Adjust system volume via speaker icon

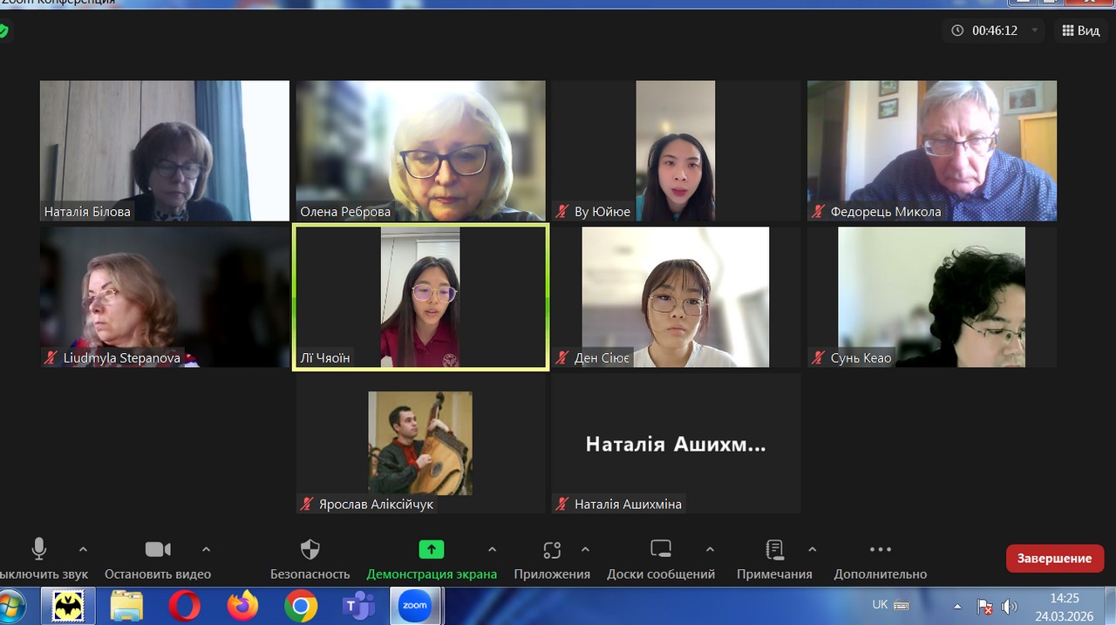[1009, 606]
